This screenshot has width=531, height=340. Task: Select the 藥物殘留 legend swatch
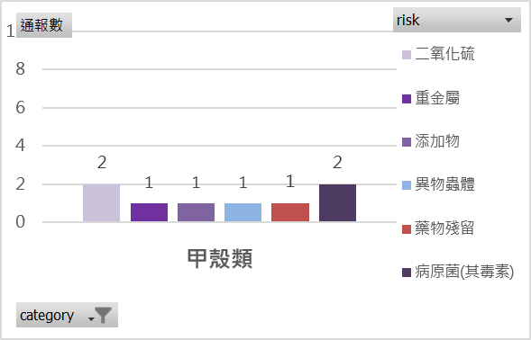click(407, 229)
